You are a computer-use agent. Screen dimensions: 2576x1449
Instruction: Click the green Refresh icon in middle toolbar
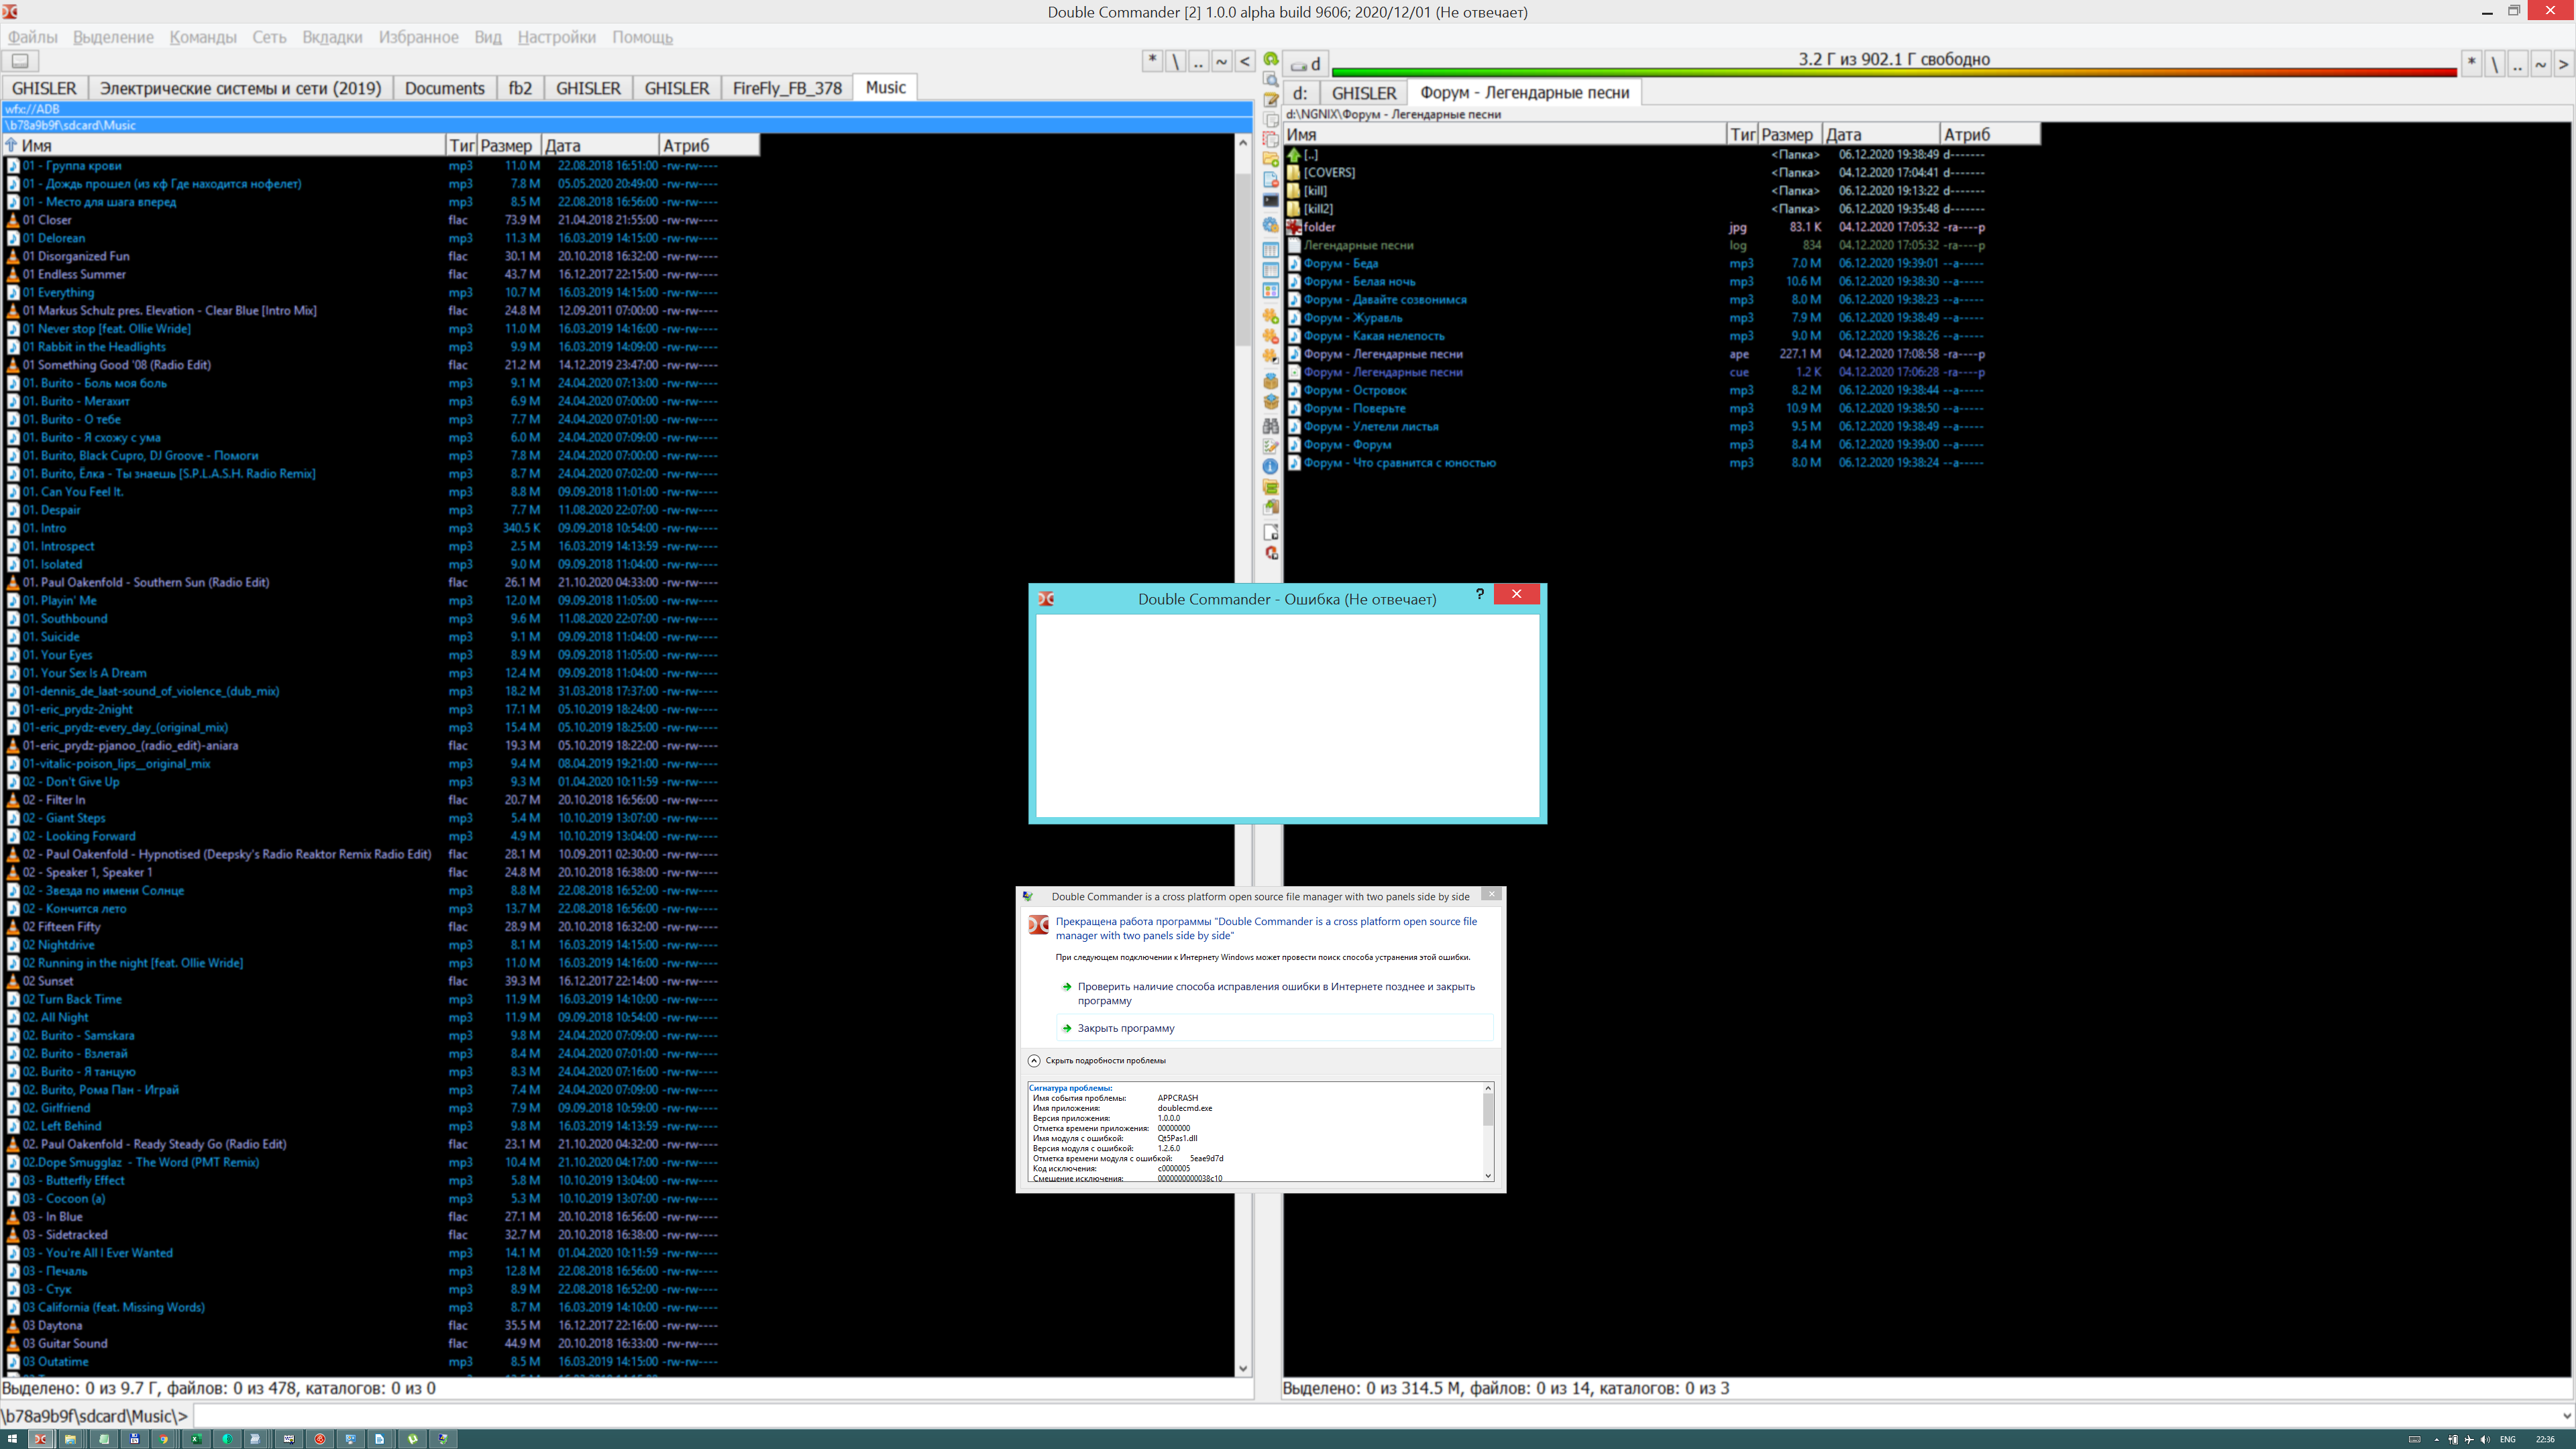[1270, 58]
